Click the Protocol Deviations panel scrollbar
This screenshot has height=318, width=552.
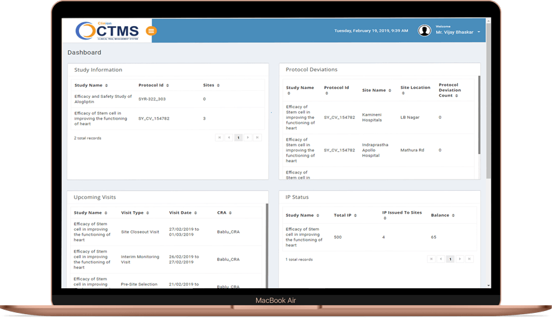(479, 114)
